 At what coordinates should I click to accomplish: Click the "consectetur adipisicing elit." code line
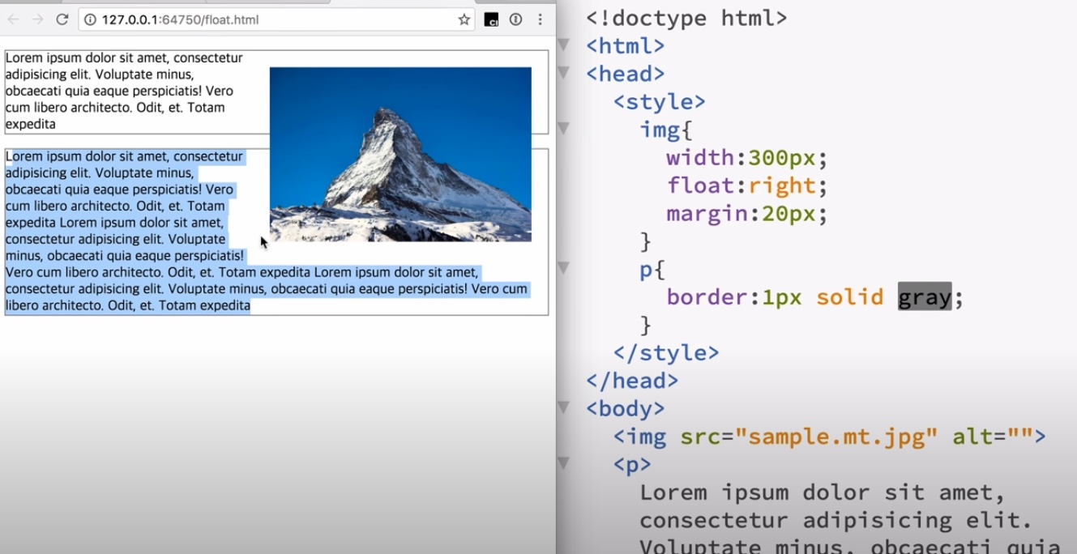[836, 520]
